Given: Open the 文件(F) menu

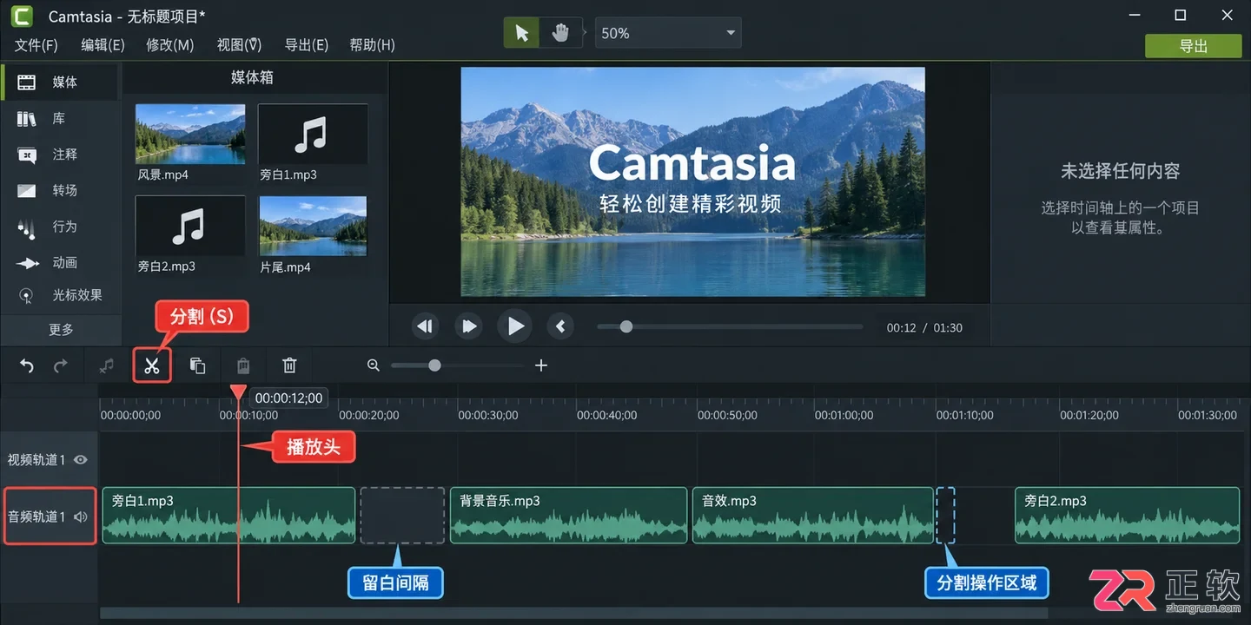Looking at the screenshot, I should point(36,45).
